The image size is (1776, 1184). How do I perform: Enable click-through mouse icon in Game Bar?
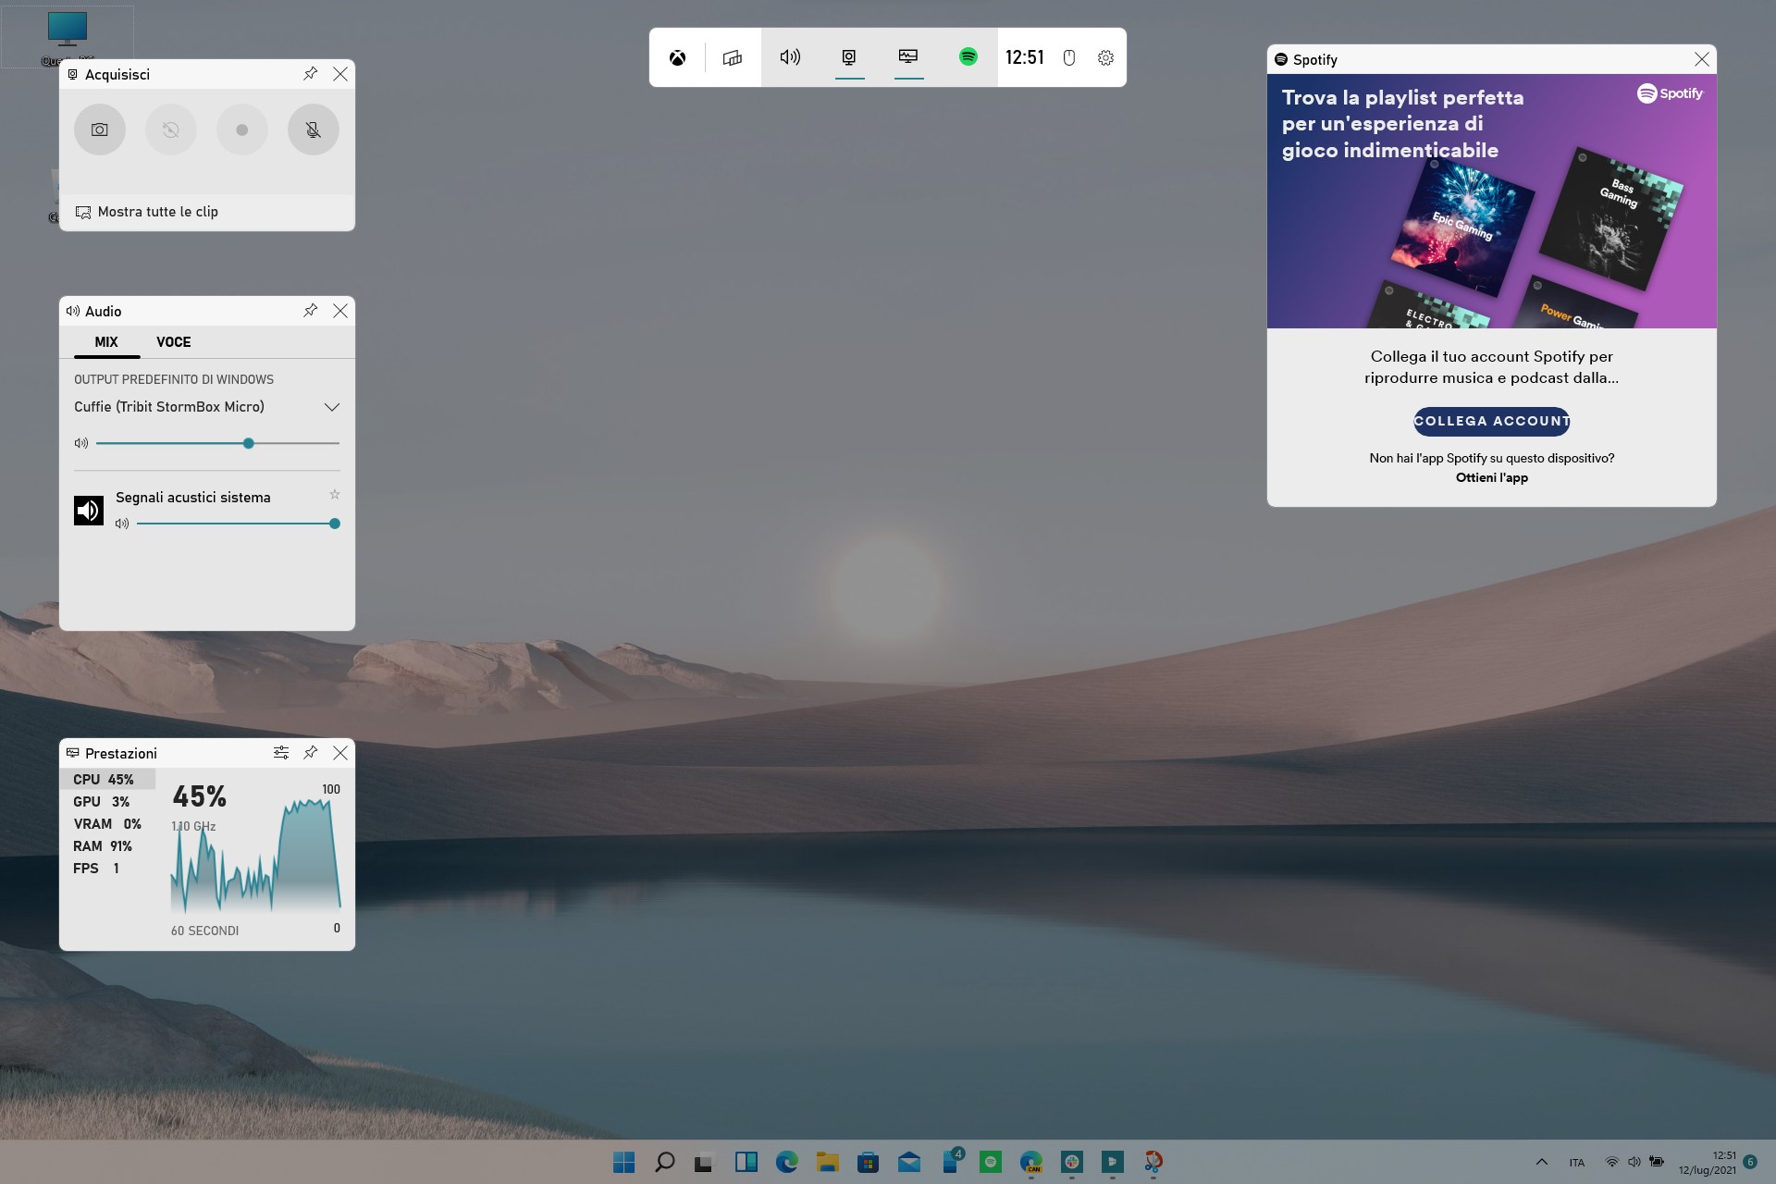click(x=1068, y=57)
